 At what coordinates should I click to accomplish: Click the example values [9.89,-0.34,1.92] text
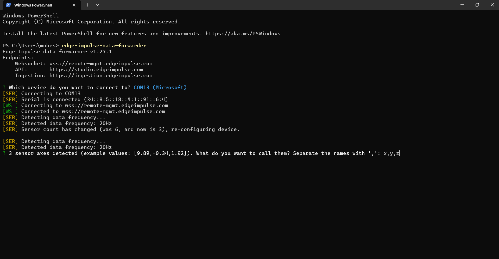pos(161,153)
